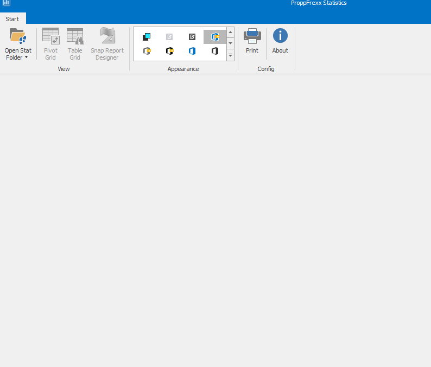Apply the grey and orange hexagon skin
This screenshot has height=367, width=431.
point(146,51)
